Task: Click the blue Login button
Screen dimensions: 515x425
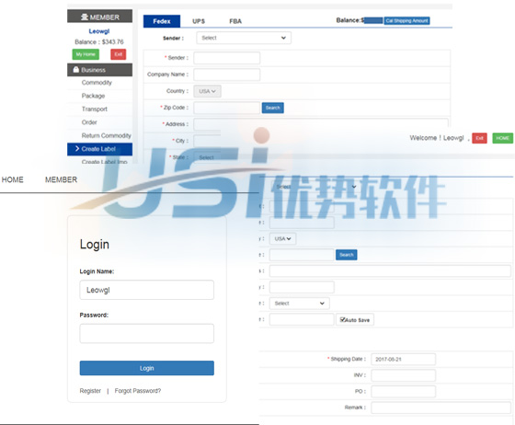Action: coord(146,368)
